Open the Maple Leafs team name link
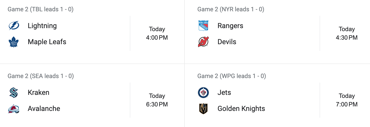The width and height of the screenshot is (370, 127). pos(47,42)
